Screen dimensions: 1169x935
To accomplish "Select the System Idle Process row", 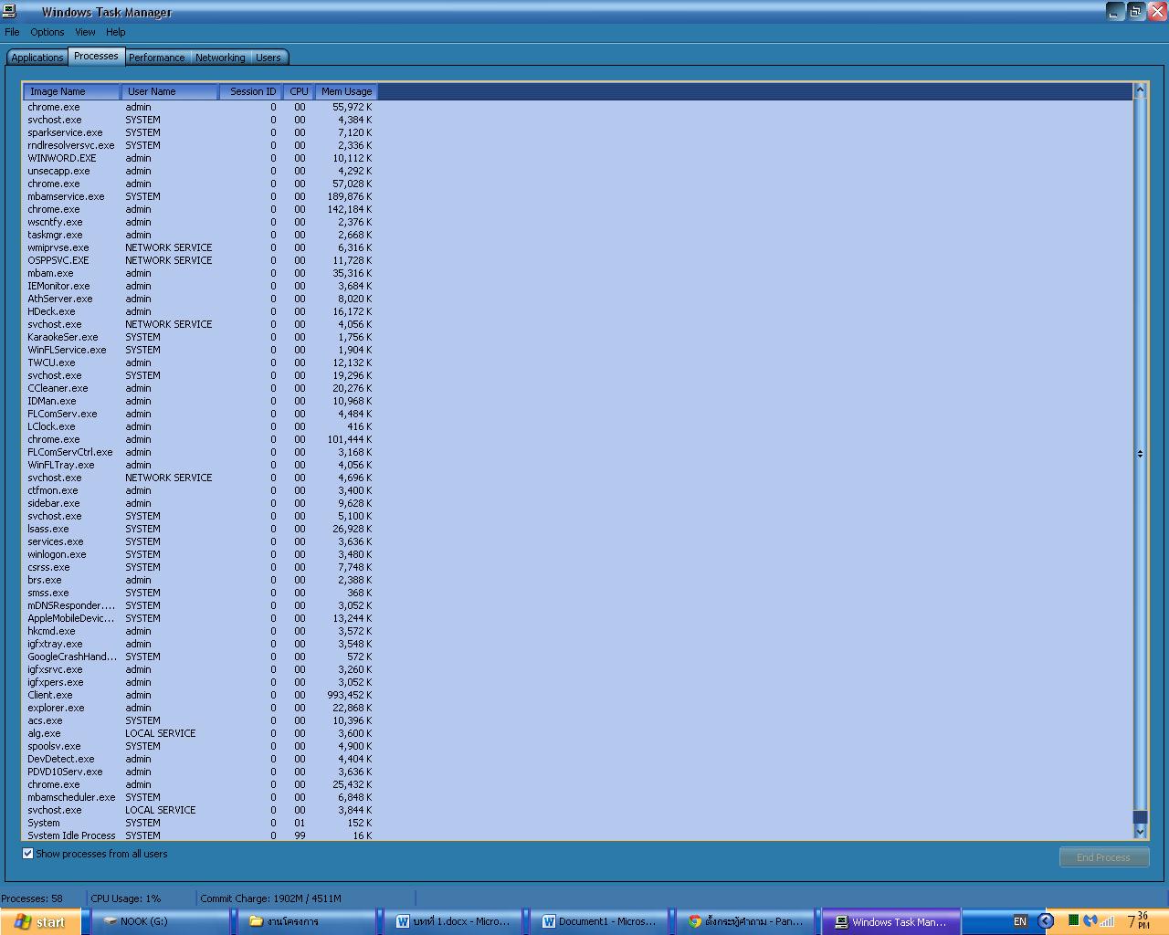I will pos(199,835).
